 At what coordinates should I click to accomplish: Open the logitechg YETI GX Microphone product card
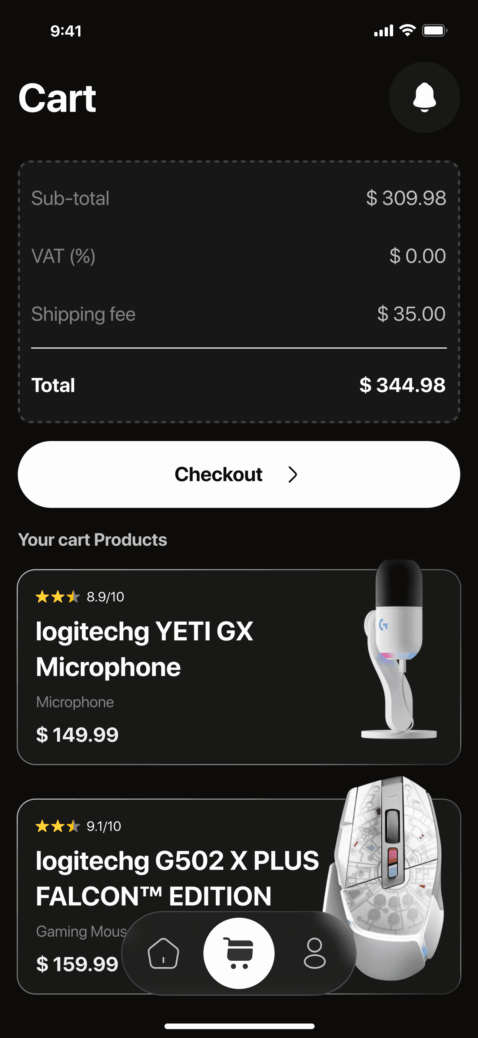coord(239,667)
